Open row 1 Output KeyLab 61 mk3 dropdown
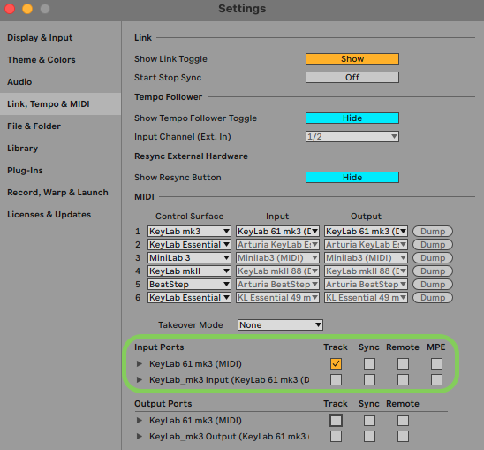This screenshot has width=484, height=450. click(x=366, y=231)
